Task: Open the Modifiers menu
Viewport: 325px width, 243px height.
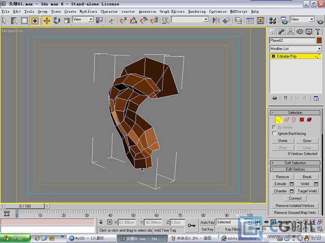Action: click(88, 12)
